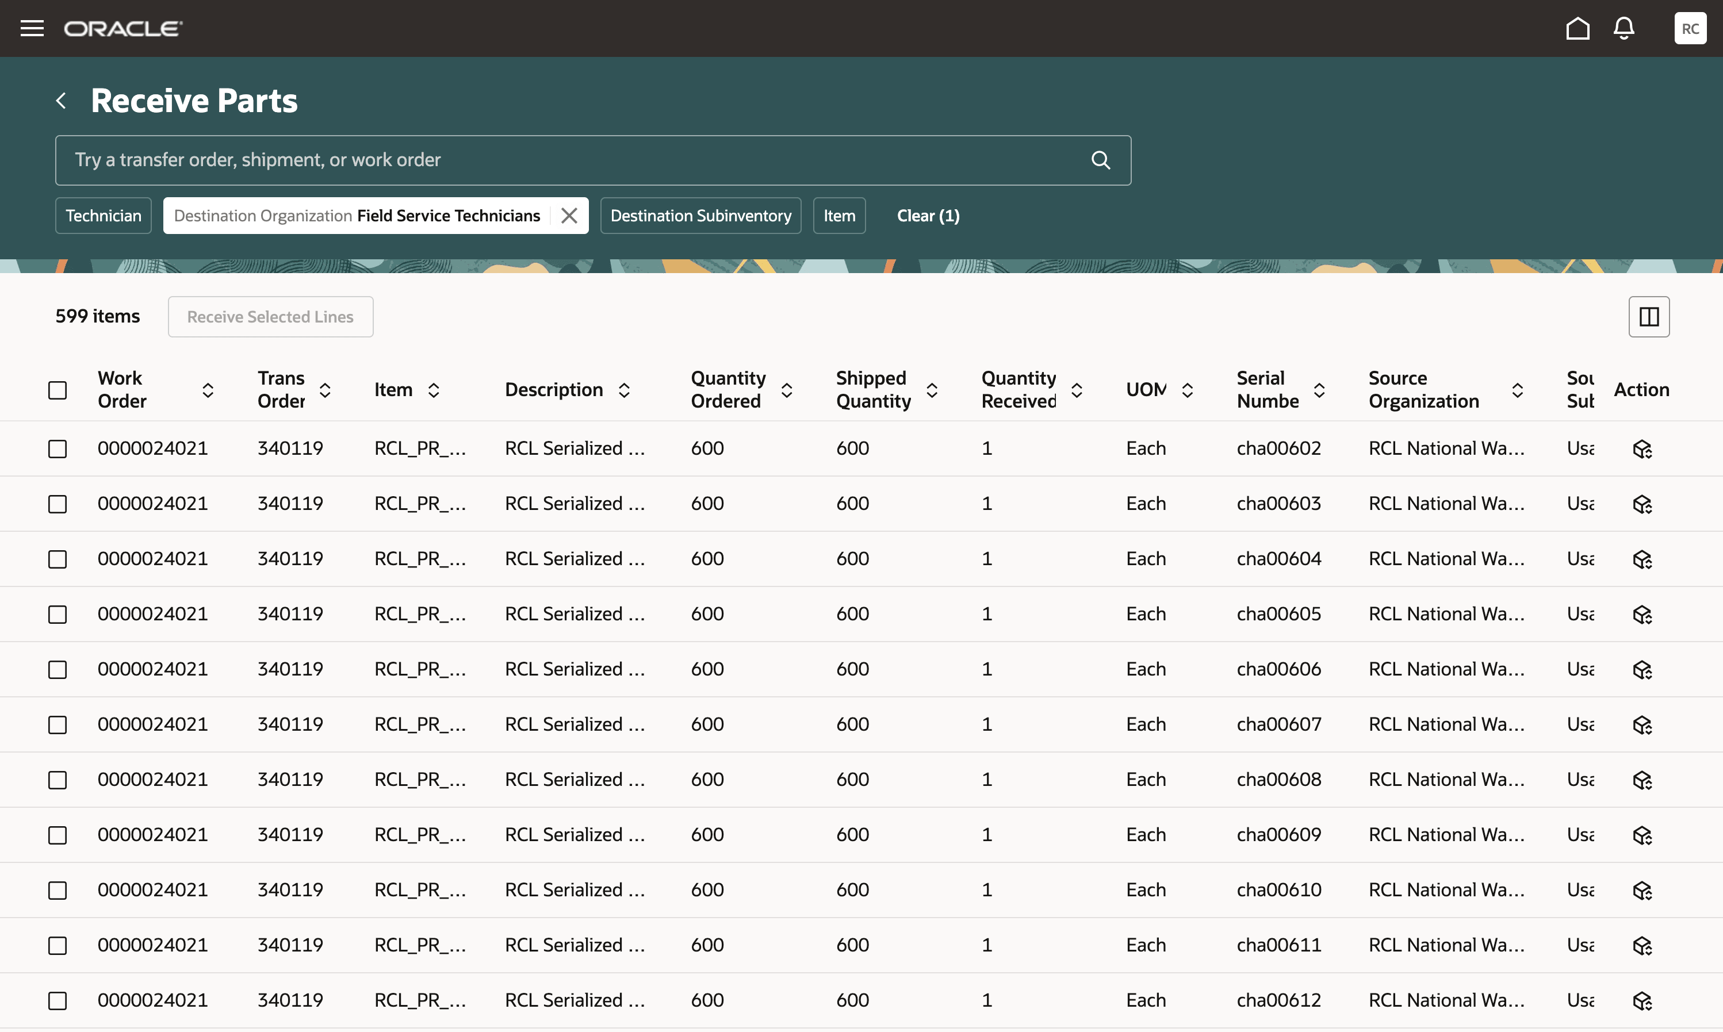Click the receive action icon for cha00605
The width and height of the screenshot is (1723, 1032).
pos(1642,615)
